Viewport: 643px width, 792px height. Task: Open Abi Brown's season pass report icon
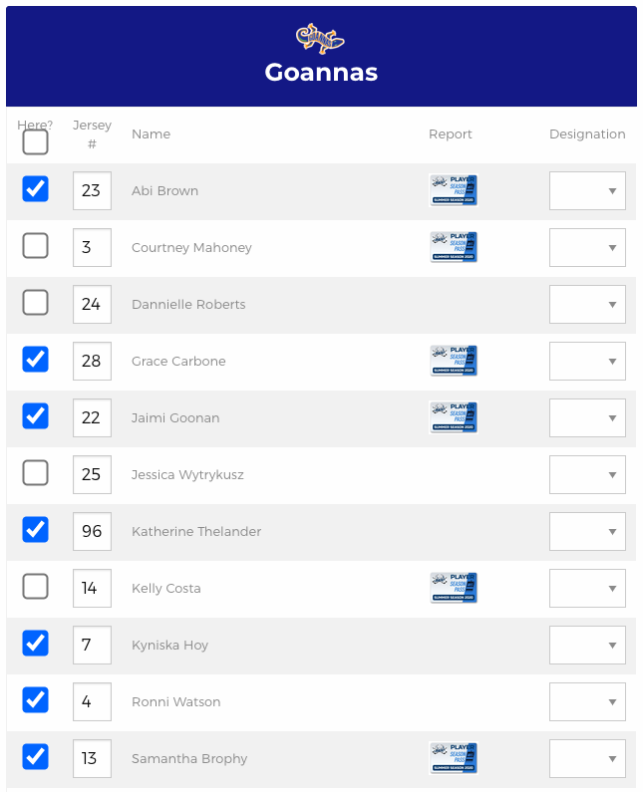pyautogui.click(x=454, y=190)
